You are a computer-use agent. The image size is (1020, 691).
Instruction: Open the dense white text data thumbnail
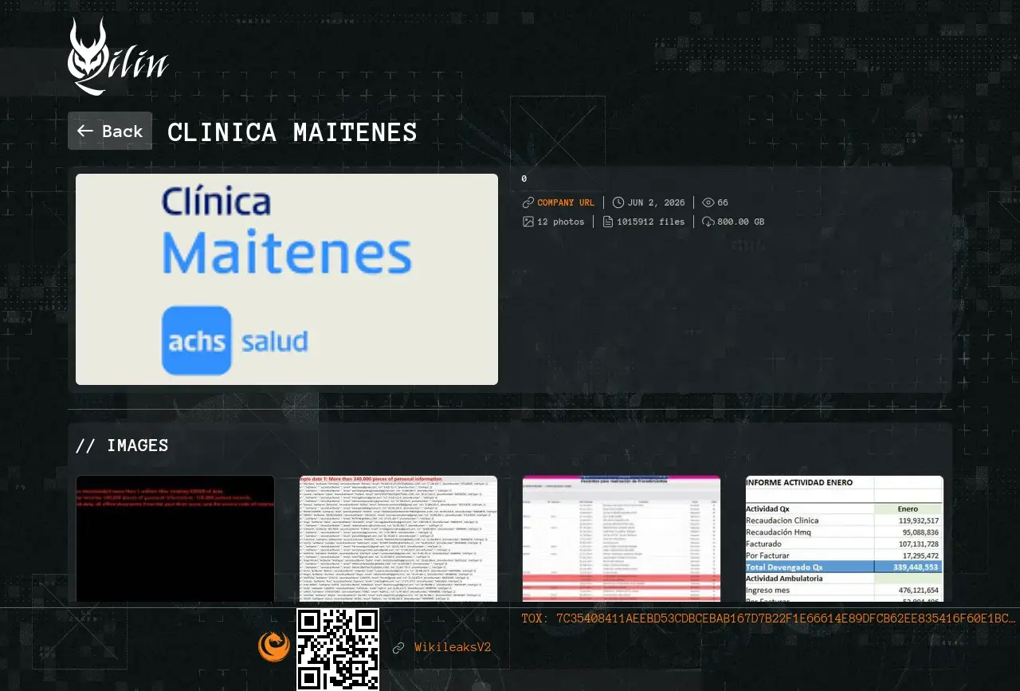click(x=398, y=540)
